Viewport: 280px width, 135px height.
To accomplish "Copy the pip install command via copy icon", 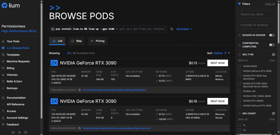I will click(x=172, y=29).
